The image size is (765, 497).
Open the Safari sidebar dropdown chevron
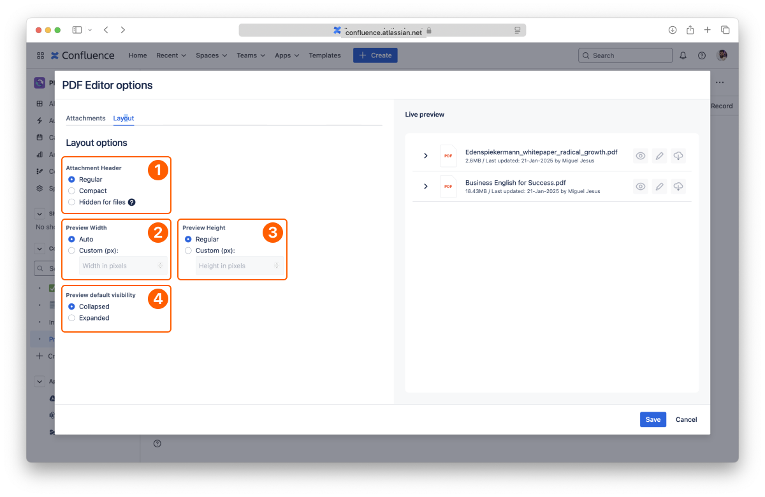pyautogui.click(x=90, y=30)
